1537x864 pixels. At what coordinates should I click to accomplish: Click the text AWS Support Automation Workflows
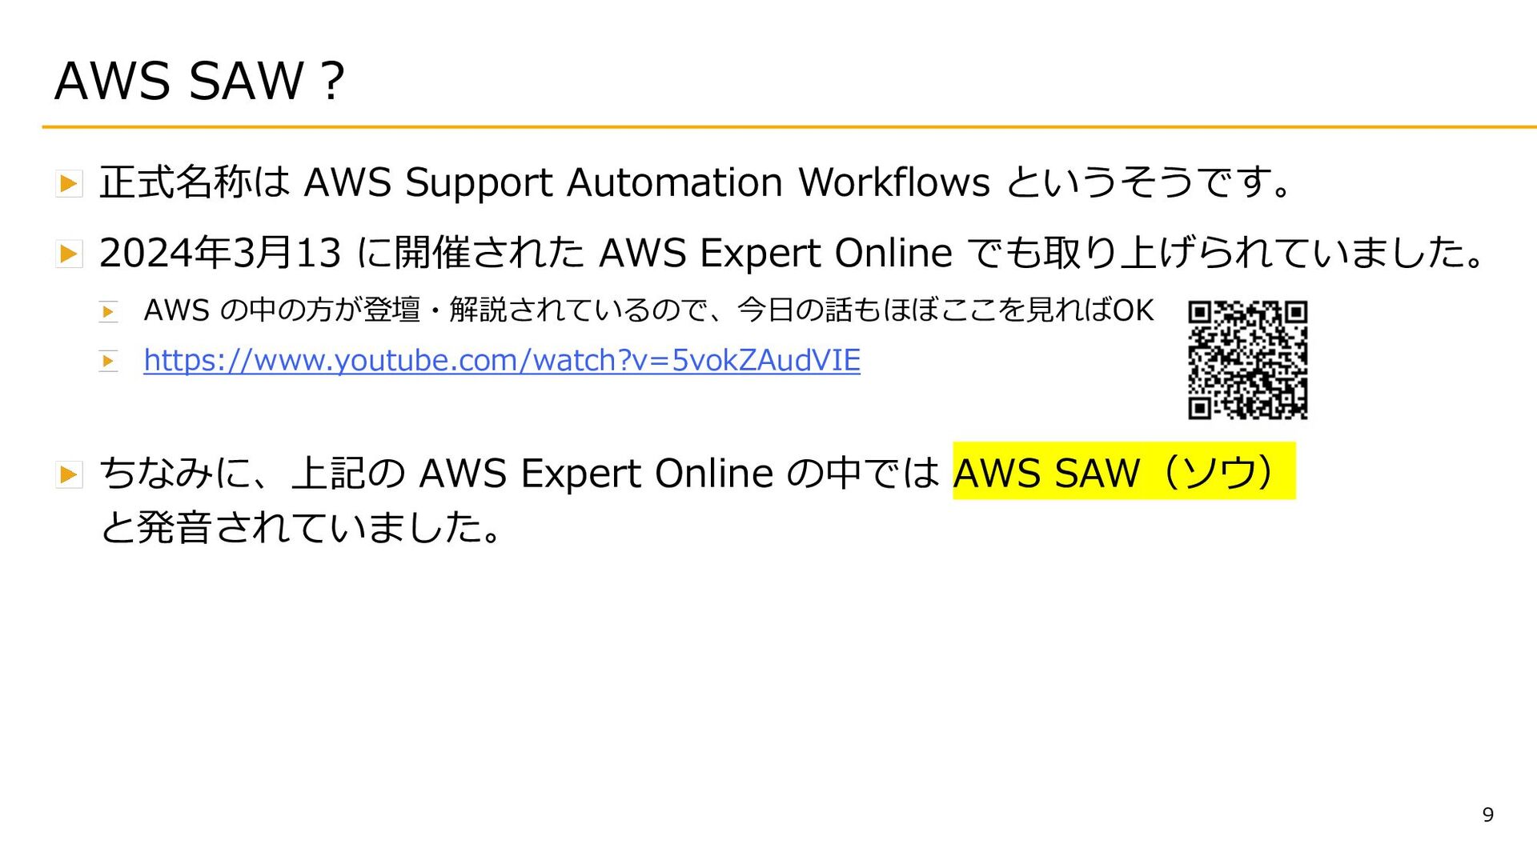pyautogui.click(x=647, y=182)
